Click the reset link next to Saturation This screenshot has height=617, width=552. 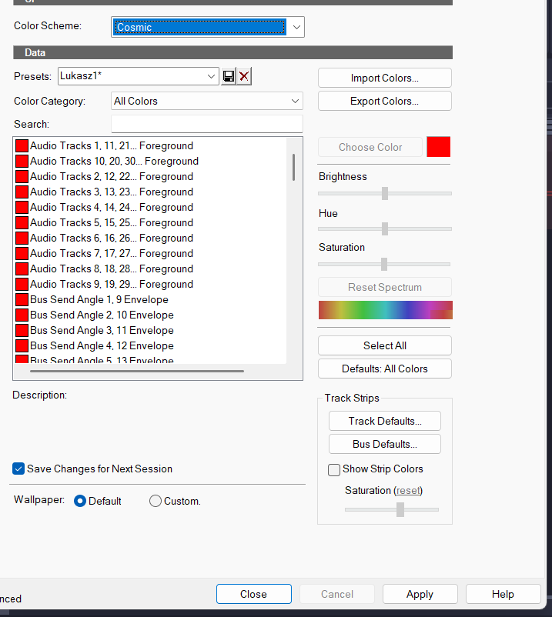tap(409, 490)
